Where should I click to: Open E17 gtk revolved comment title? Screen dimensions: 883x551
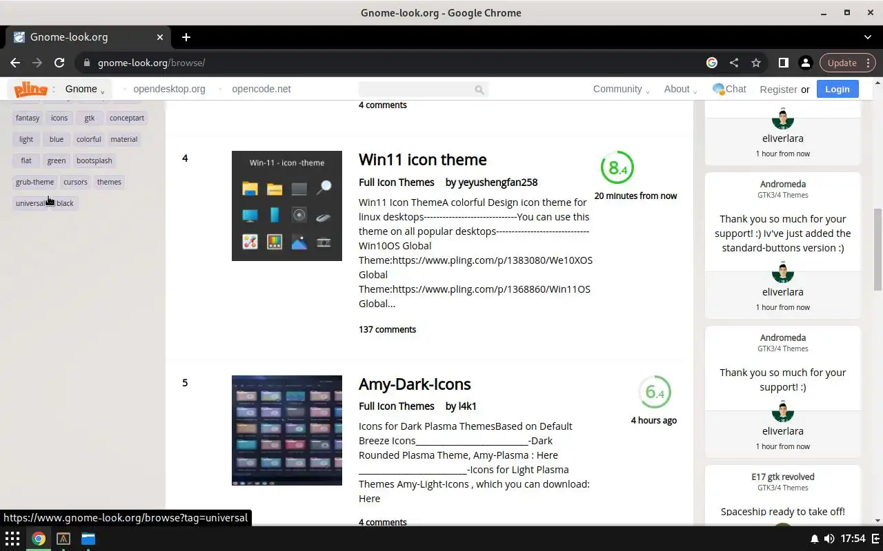(x=783, y=477)
